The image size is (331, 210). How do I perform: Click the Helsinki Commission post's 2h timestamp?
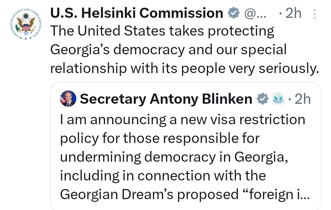coord(294,14)
